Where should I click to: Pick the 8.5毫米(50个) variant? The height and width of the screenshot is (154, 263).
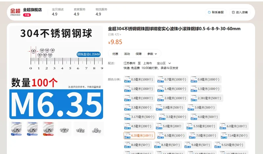tap(168, 145)
